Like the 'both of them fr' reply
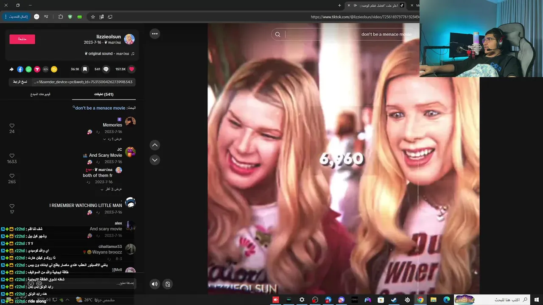This screenshot has width=543, height=305. tap(12, 176)
